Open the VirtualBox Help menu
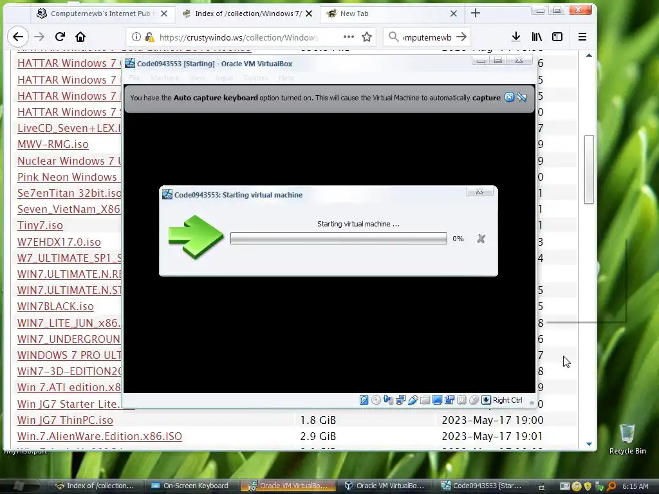Image resolution: width=659 pixels, height=494 pixels. tap(286, 78)
